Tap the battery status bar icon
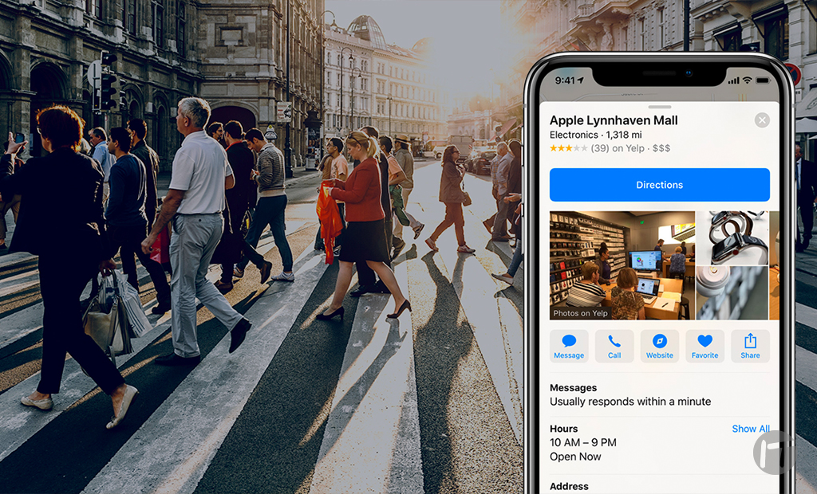This screenshot has height=494, width=817. 763,80
